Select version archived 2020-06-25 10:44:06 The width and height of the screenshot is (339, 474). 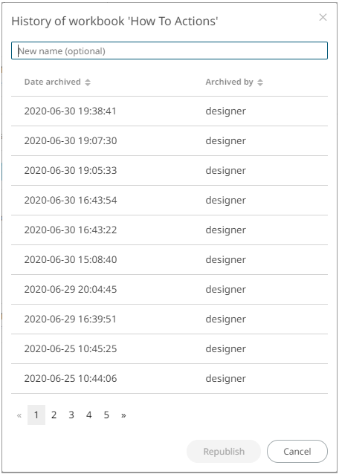(x=169, y=378)
